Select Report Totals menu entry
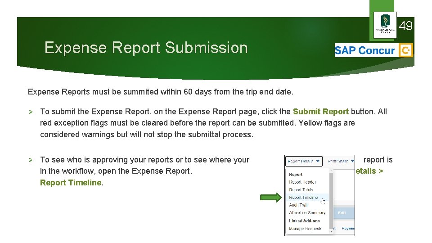 301,189
